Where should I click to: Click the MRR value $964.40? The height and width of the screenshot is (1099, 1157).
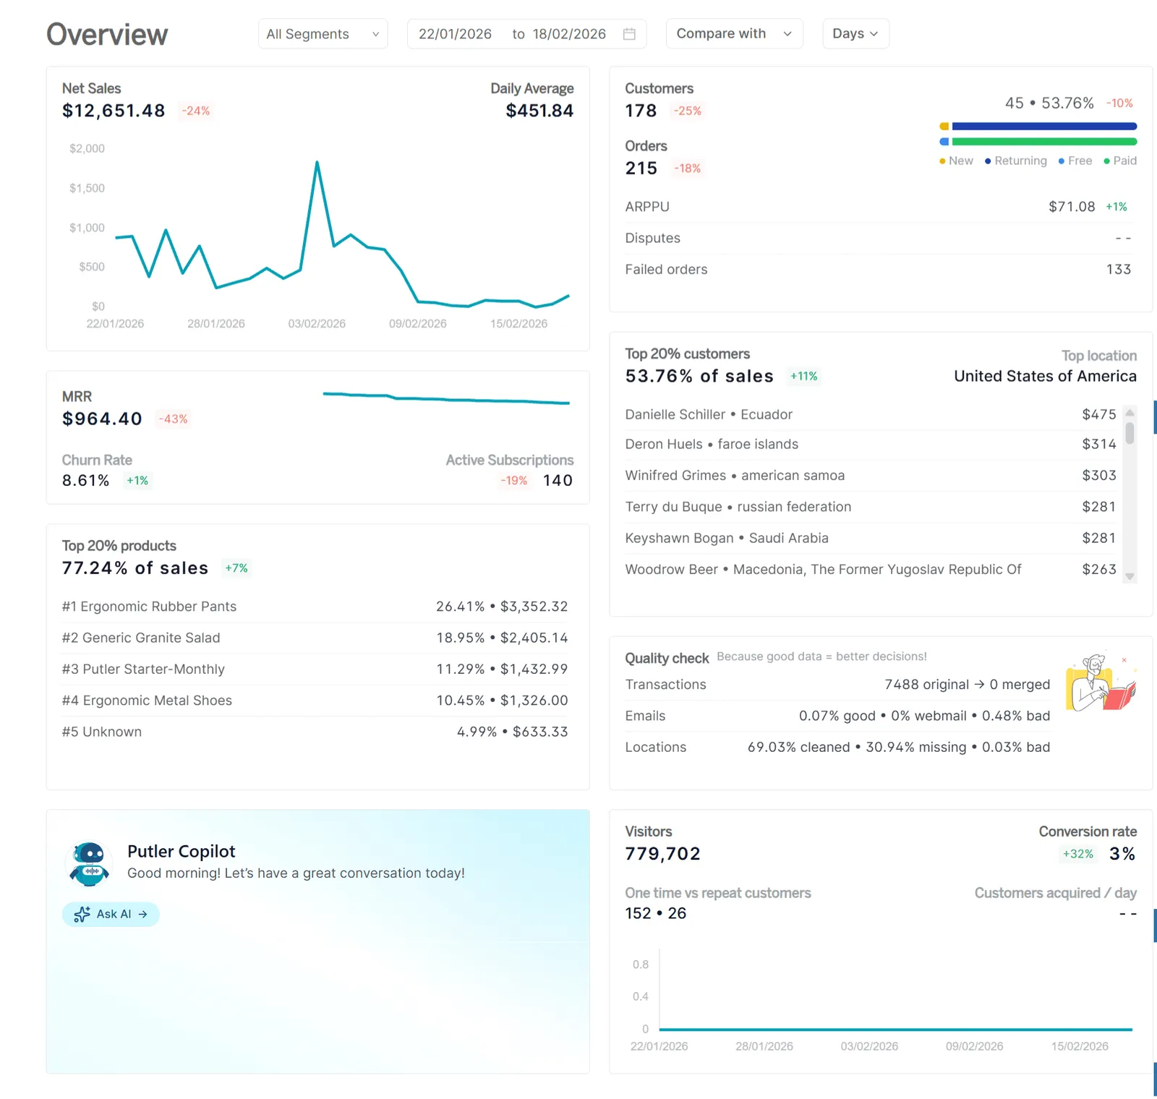(x=102, y=419)
